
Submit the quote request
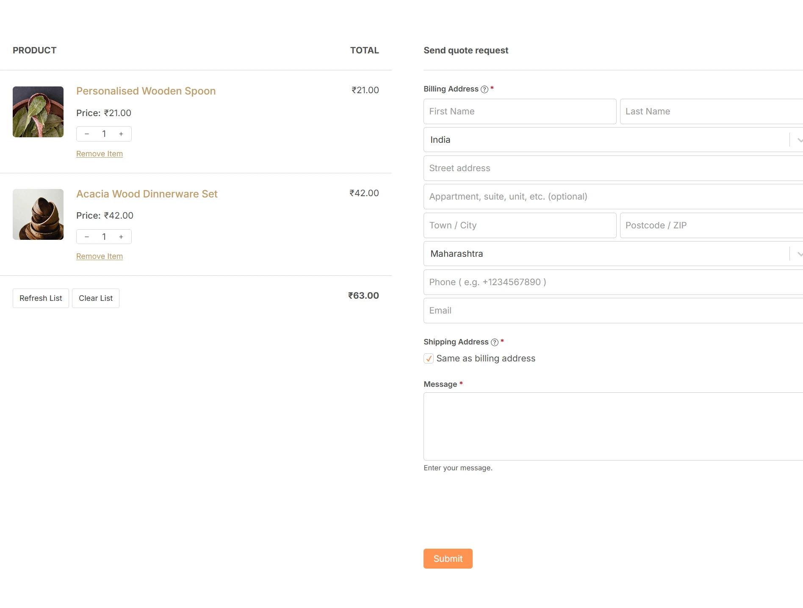tap(448, 559)
